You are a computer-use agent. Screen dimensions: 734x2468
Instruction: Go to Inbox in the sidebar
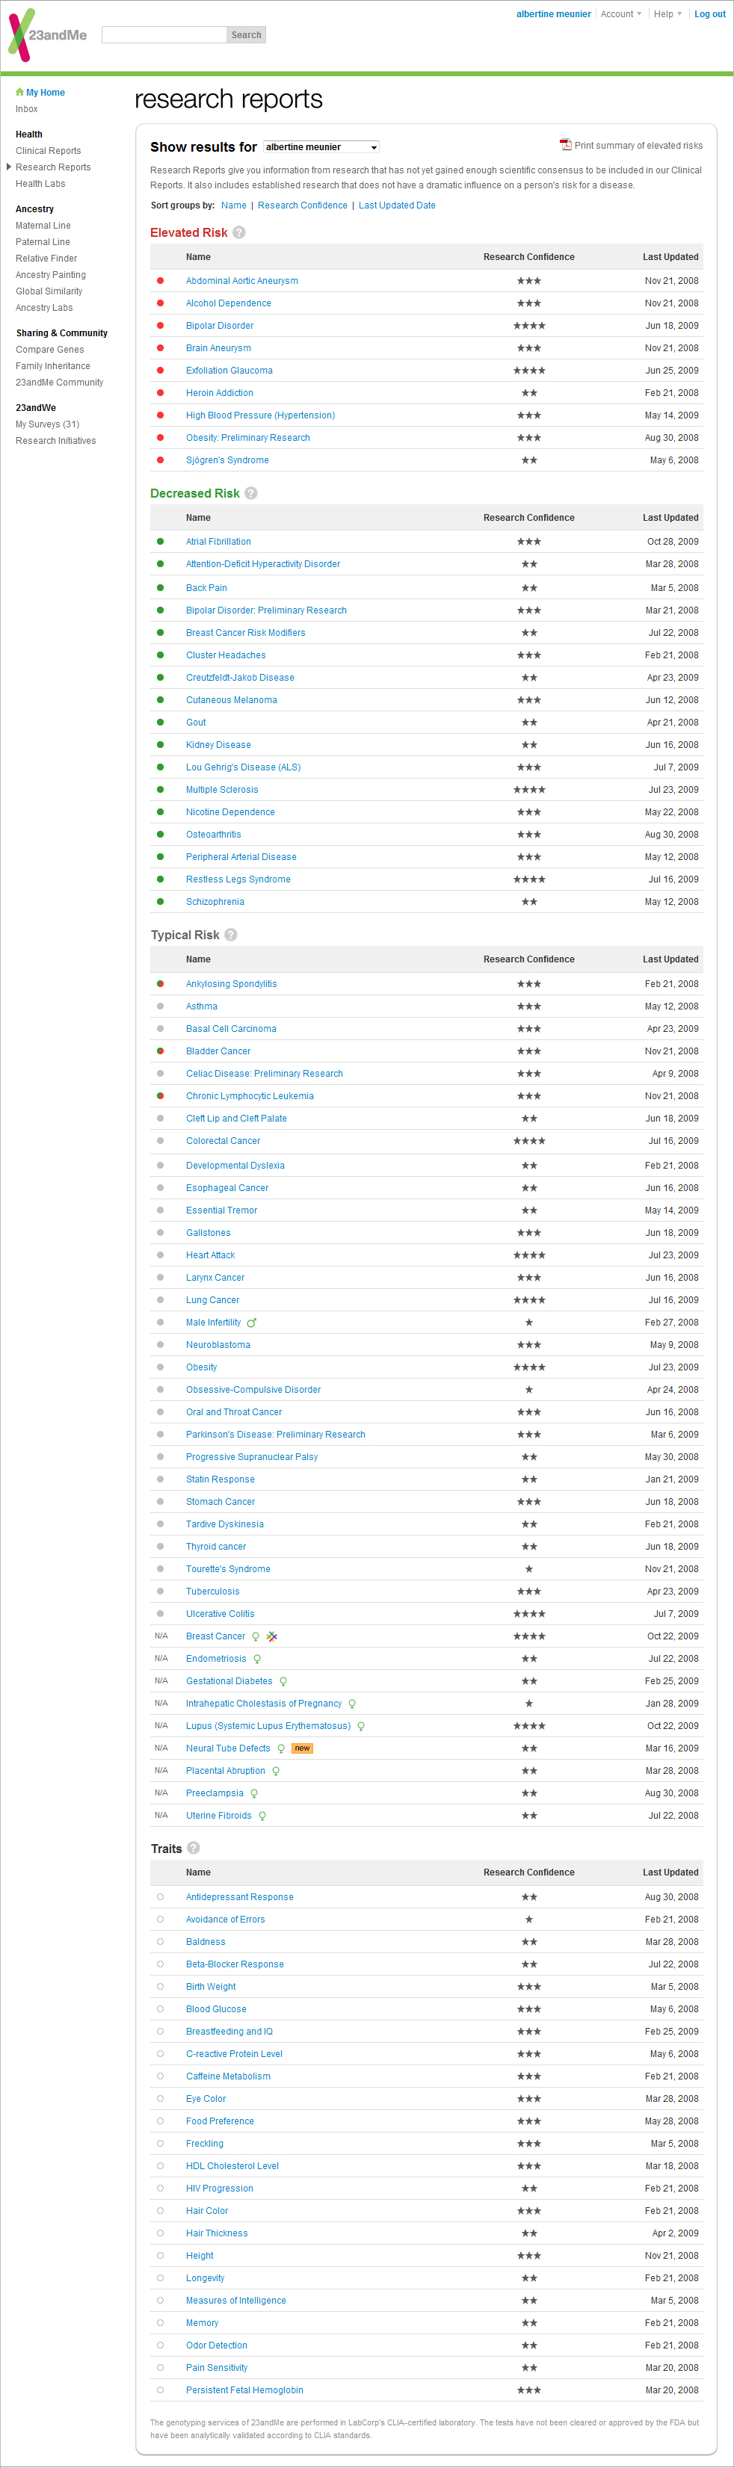point(27,109)
